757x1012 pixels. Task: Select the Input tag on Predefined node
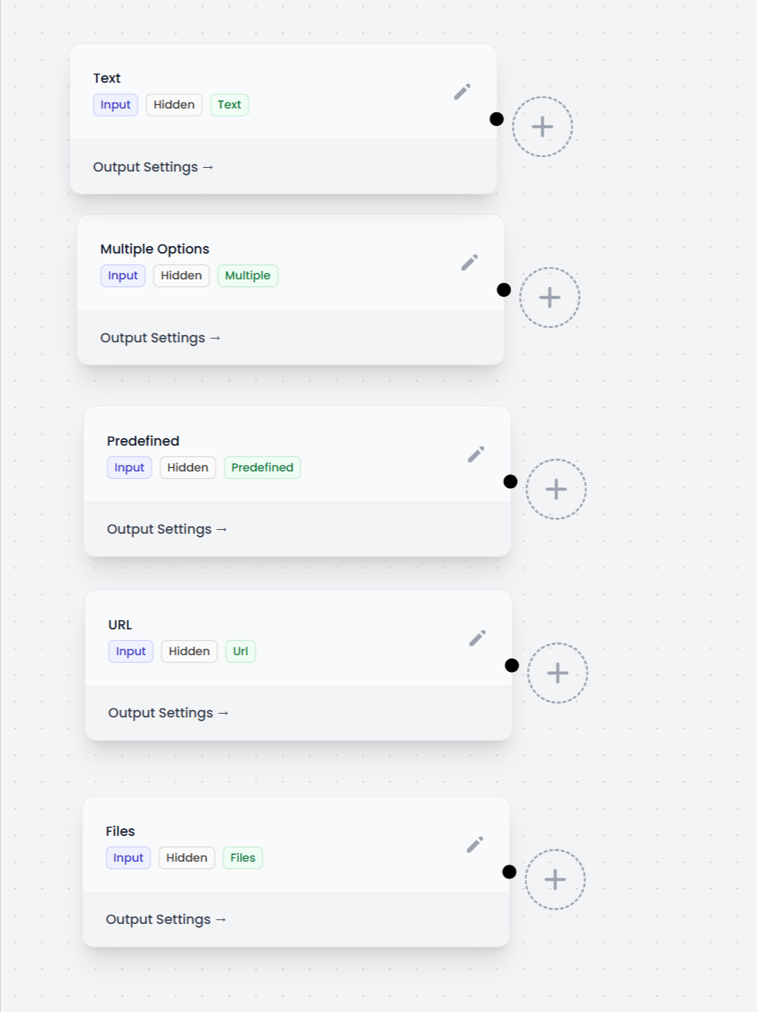129,468
